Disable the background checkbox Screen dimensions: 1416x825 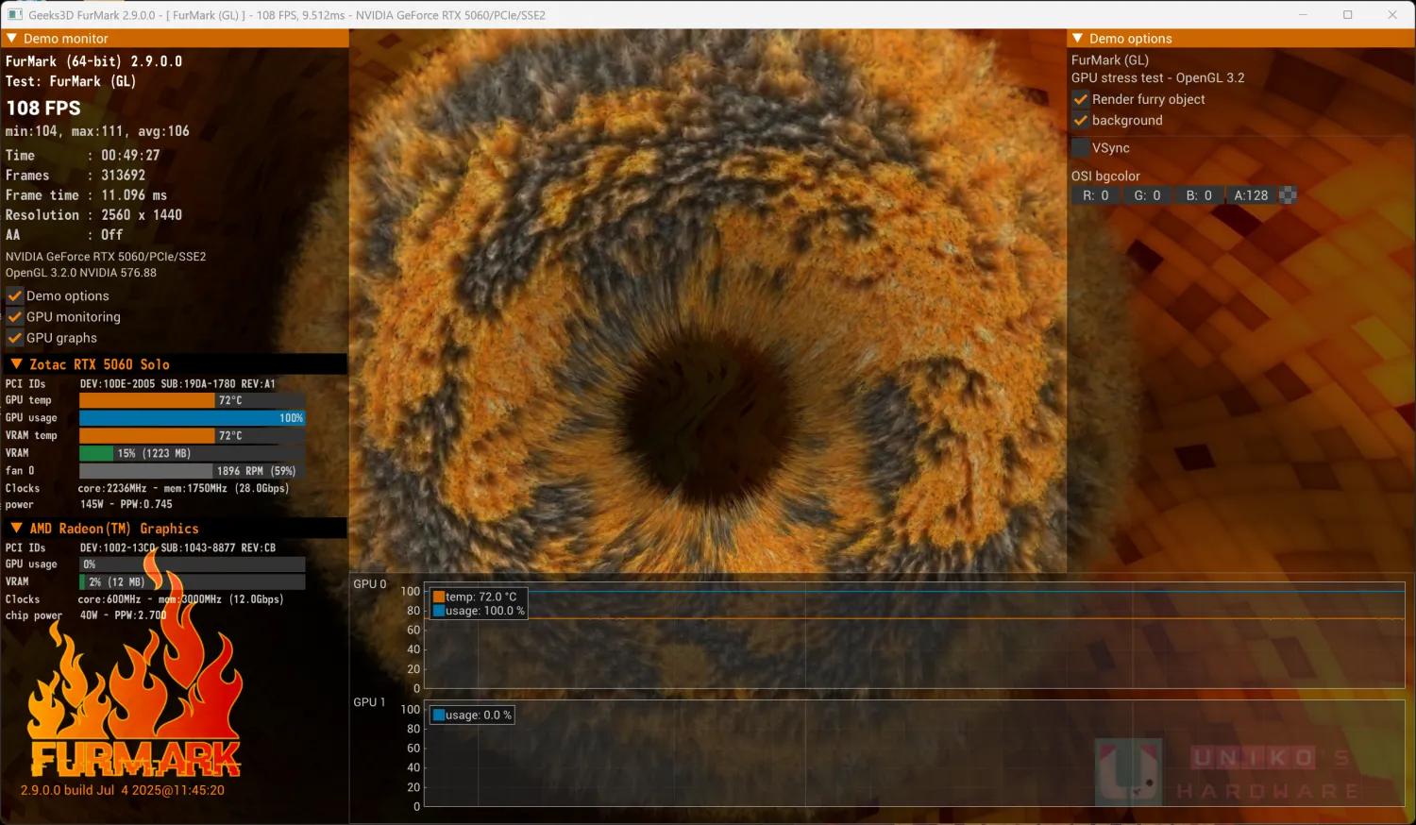(1081, 120)
